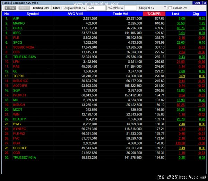Select the INTUCH symbol
Image resolution: width=208 pixels, height=181 pixels.
[19, 105]
